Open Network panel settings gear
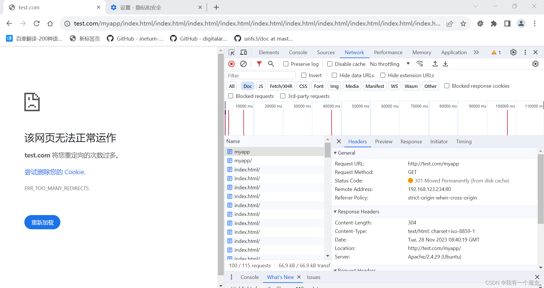The width and height of the screenshot is (544, 288). click(x=535, y=64)
